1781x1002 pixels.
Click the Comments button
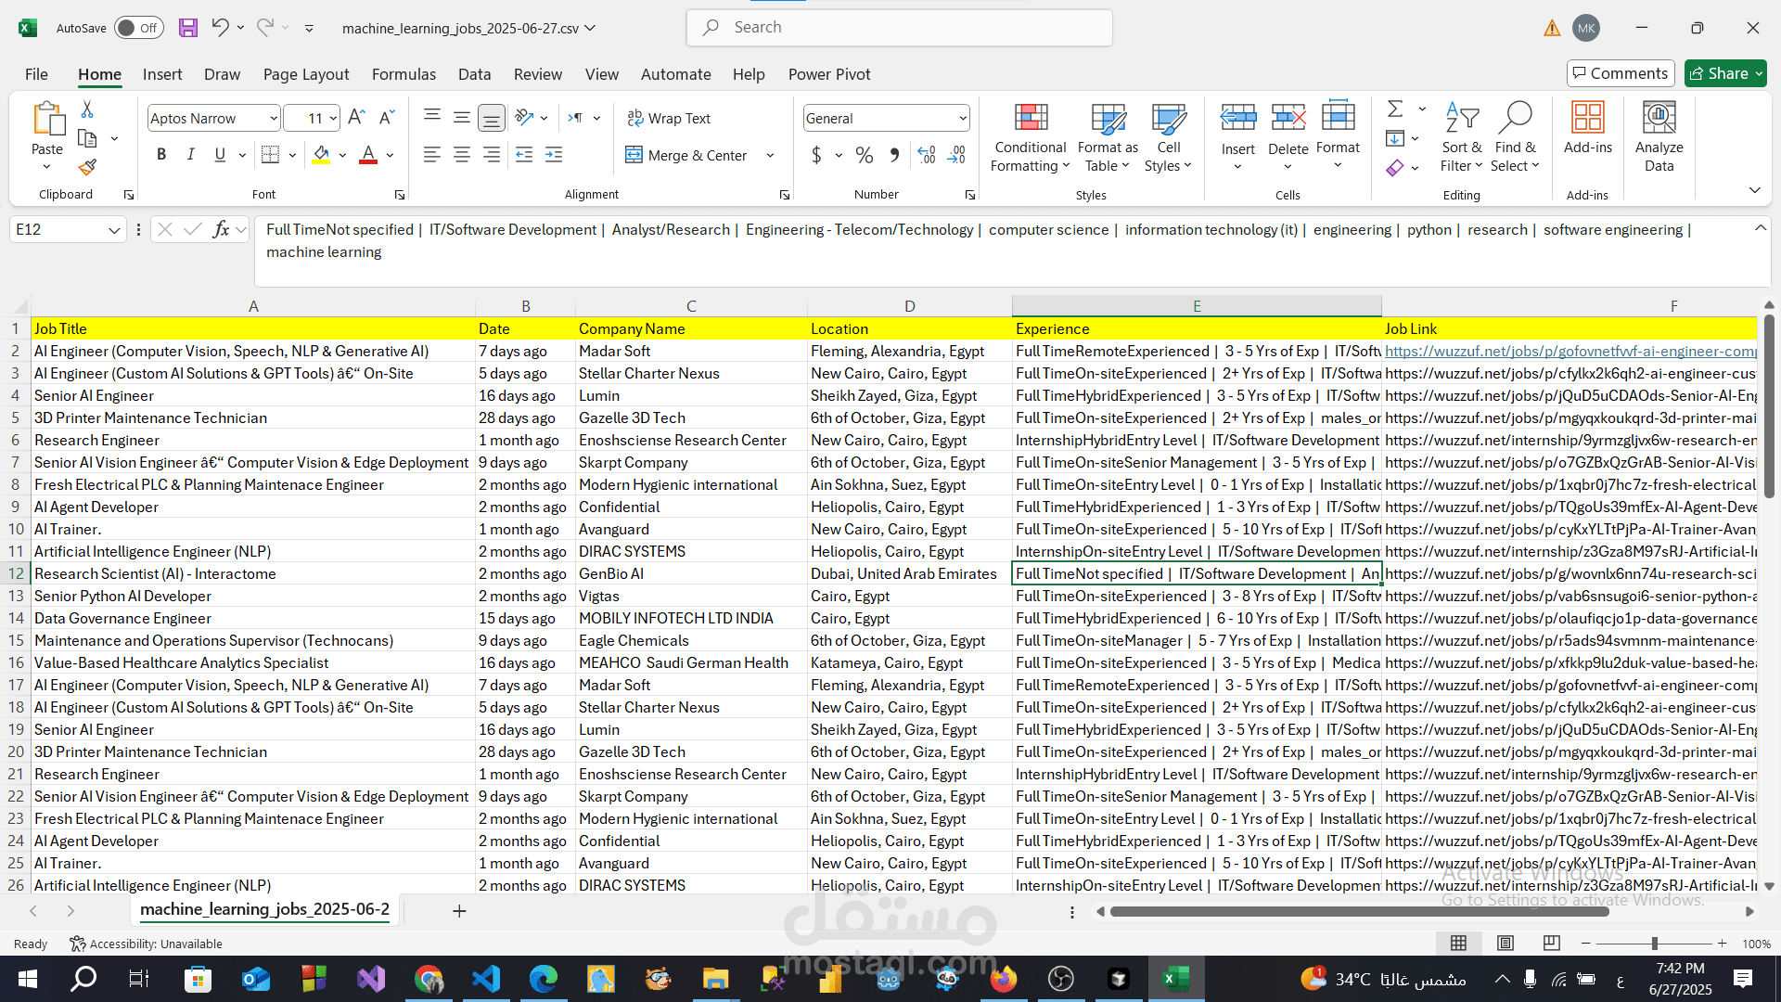coord(1619,73)
